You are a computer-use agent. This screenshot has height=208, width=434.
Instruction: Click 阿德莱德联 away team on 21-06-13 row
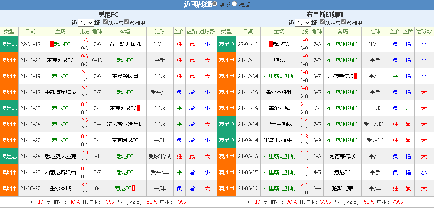pyautogui.click(x=343, y=156)
